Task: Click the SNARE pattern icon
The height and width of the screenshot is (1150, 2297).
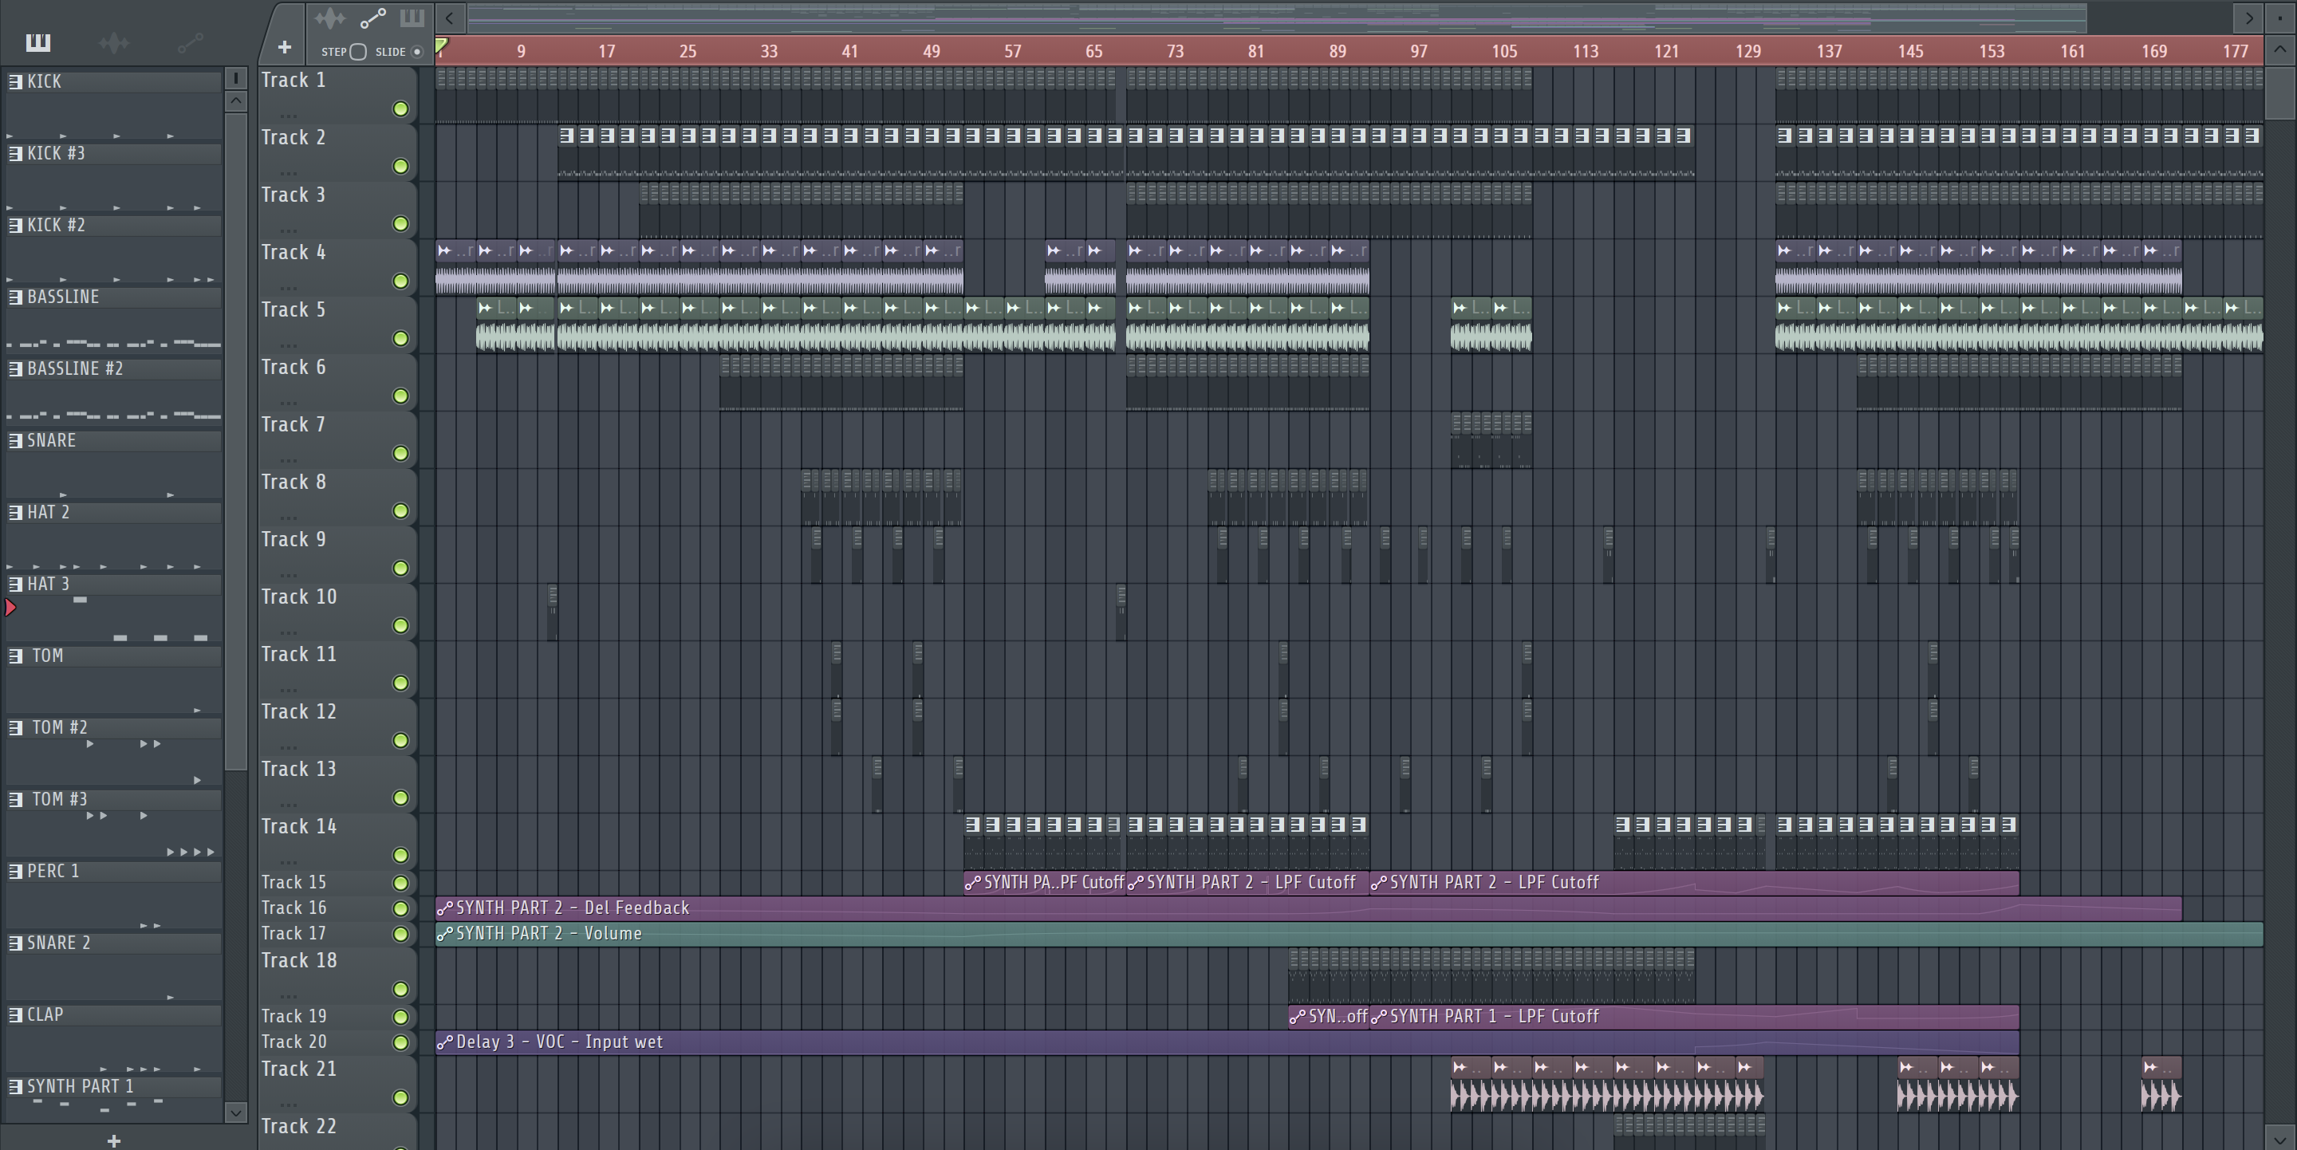Action: coord(15,440)
